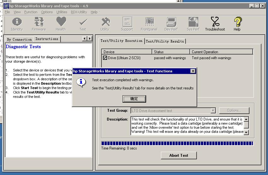
Task: Click the Help question mark icon
Action: pos(237,24)
